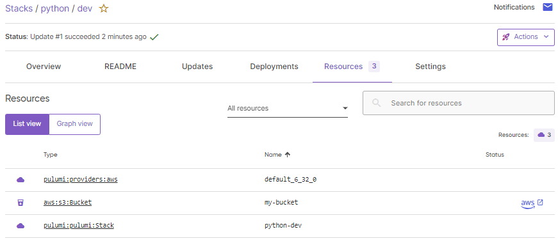Click the rocket icon in Actions button
The height and width of the screenshot is (243, 558).
[505, 37]
